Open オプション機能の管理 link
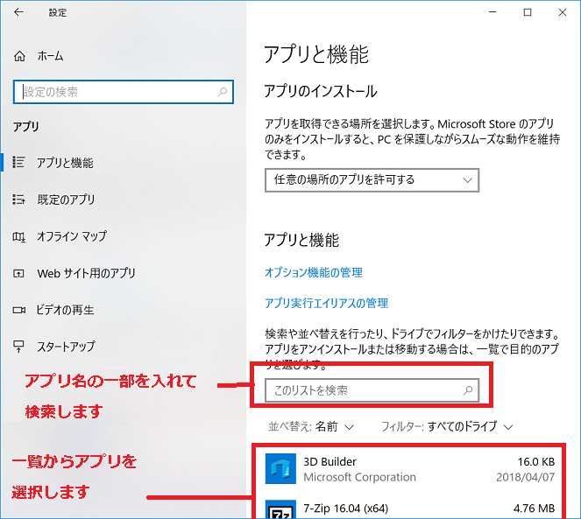 pyautogui.click(x=314, y=272)
